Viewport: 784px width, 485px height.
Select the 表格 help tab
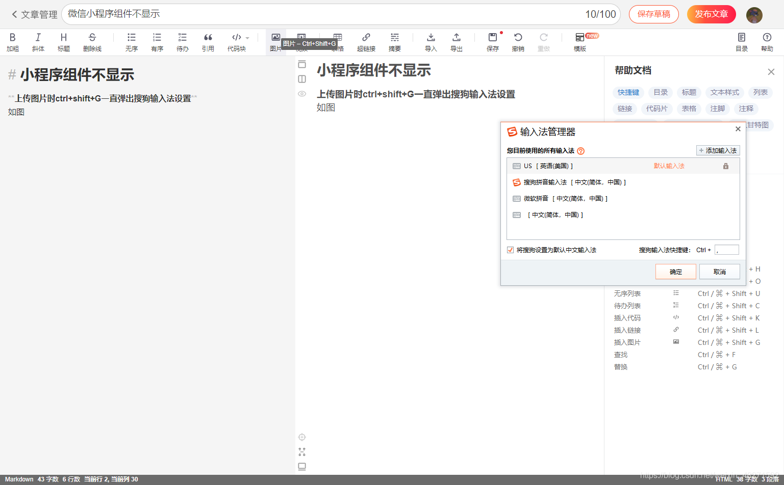click(689, 109)
